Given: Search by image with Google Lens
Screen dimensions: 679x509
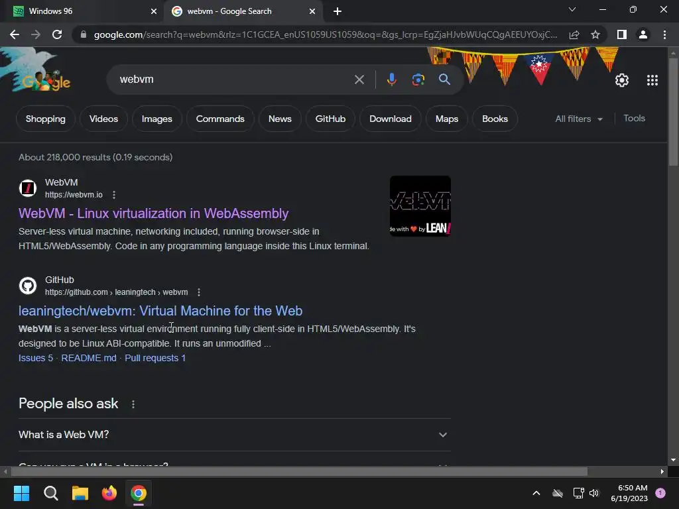Looking at the screenshot, I should [x=418, y=80].
